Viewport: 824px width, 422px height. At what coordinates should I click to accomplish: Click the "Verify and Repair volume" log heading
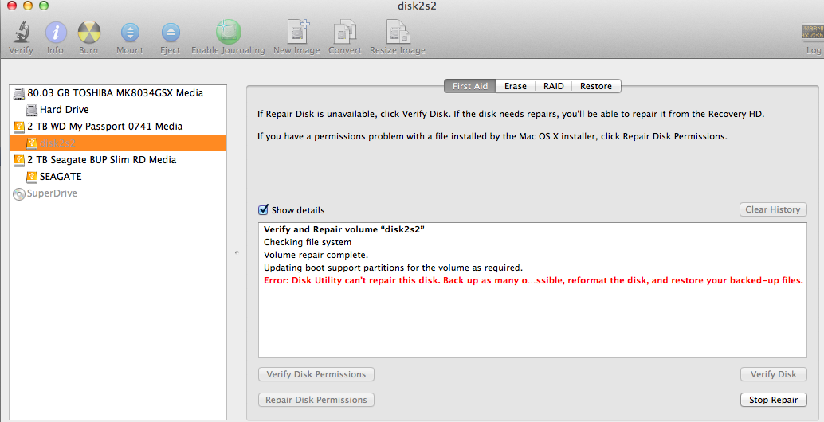point(344,229)
